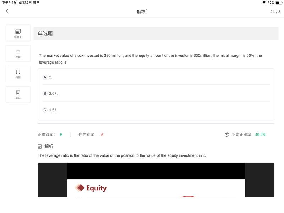Tap the 49.2% average accuracy value
Screen dimensions: 284x213
260,135
